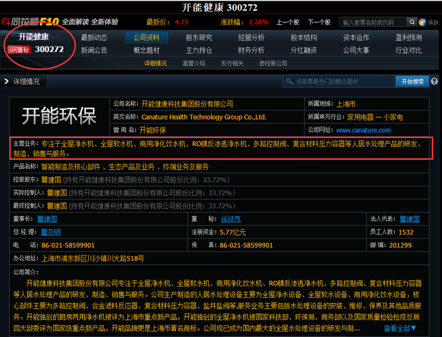The width and height of the screenshot is (442, 337).
Task: Click stock code 300272 in header box
Action: [49, 49]
